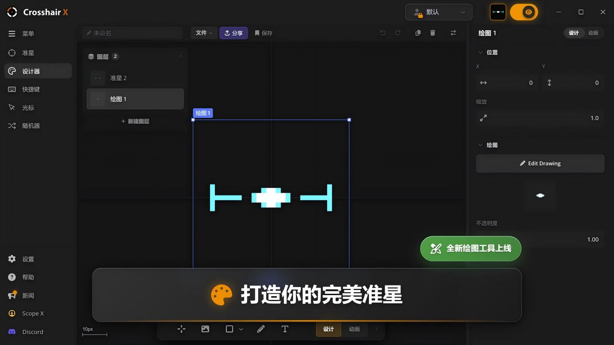Screen dimensions: 614x345
Task: Click the 全新绘图工具上线 announcement button
Action: [471, 249]
